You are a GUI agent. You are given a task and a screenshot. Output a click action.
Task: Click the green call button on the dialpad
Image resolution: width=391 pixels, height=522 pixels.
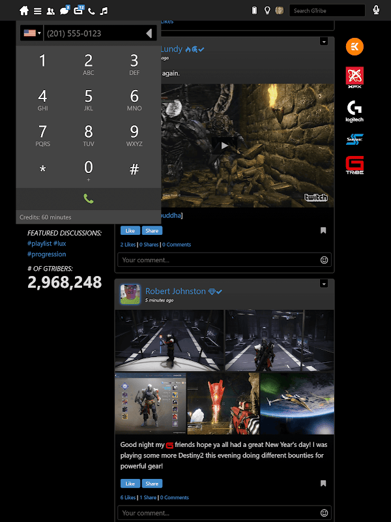tap(89, 199)
